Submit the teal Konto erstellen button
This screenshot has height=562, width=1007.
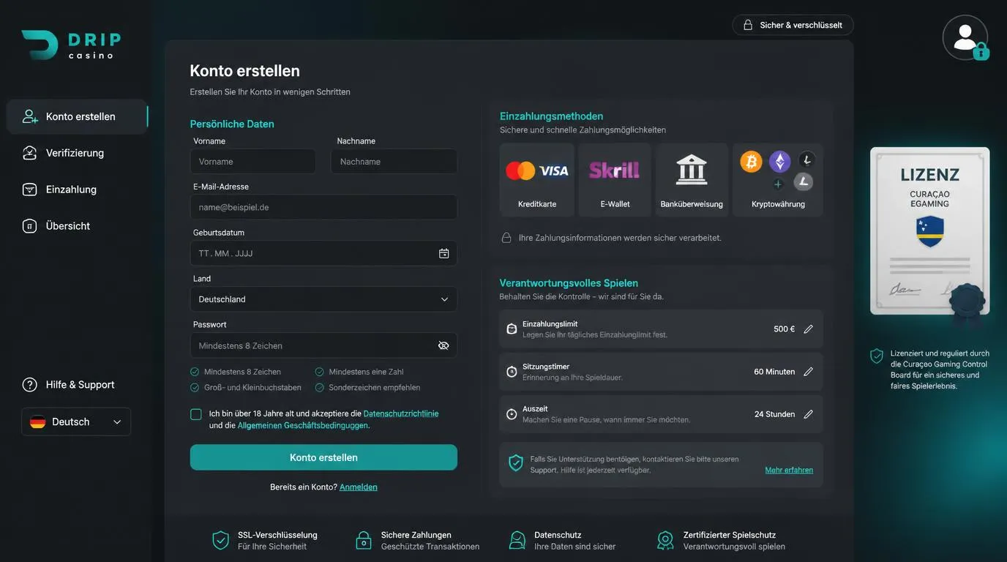(323, 457)
